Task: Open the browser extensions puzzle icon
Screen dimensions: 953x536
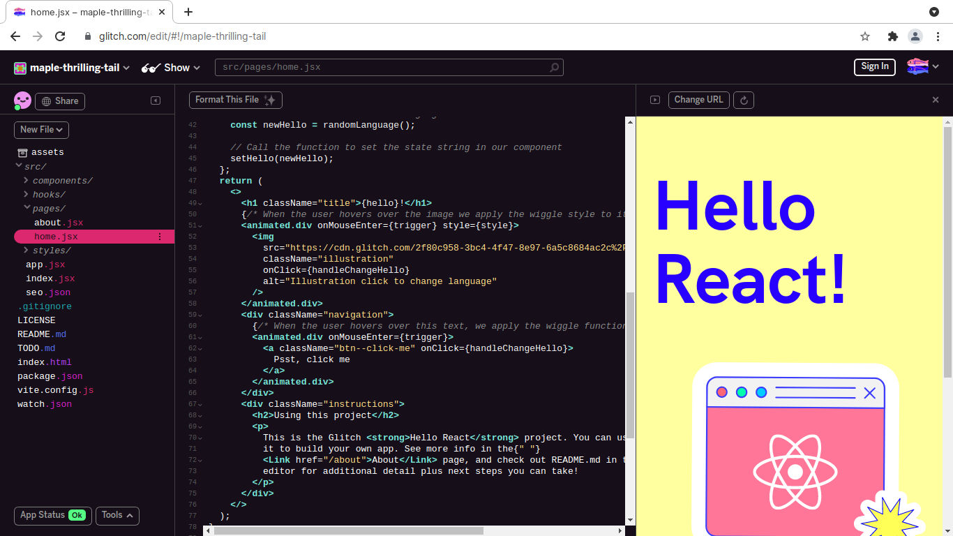Action: click(892, 36)
